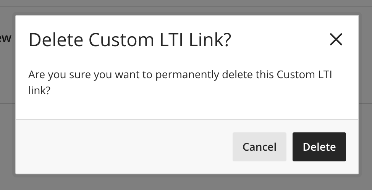Click the "Delete Custom LTI Link?" heading
Screen dimensions: 372x190
130,40
